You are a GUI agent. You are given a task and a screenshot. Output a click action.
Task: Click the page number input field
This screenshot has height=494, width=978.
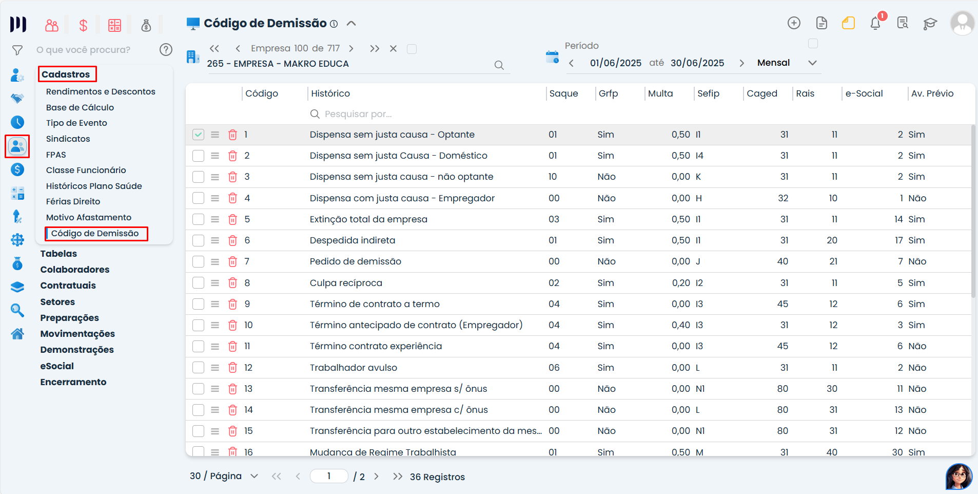click(329, 476)
